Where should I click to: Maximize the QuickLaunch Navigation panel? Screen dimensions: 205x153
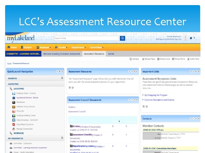[x=60, y=71]
